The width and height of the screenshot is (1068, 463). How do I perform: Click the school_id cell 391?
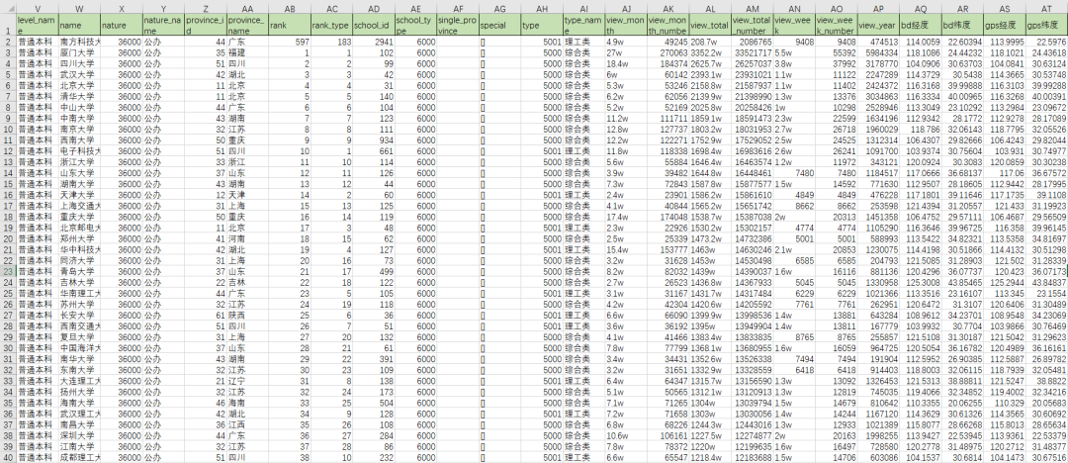pos(373,359)
